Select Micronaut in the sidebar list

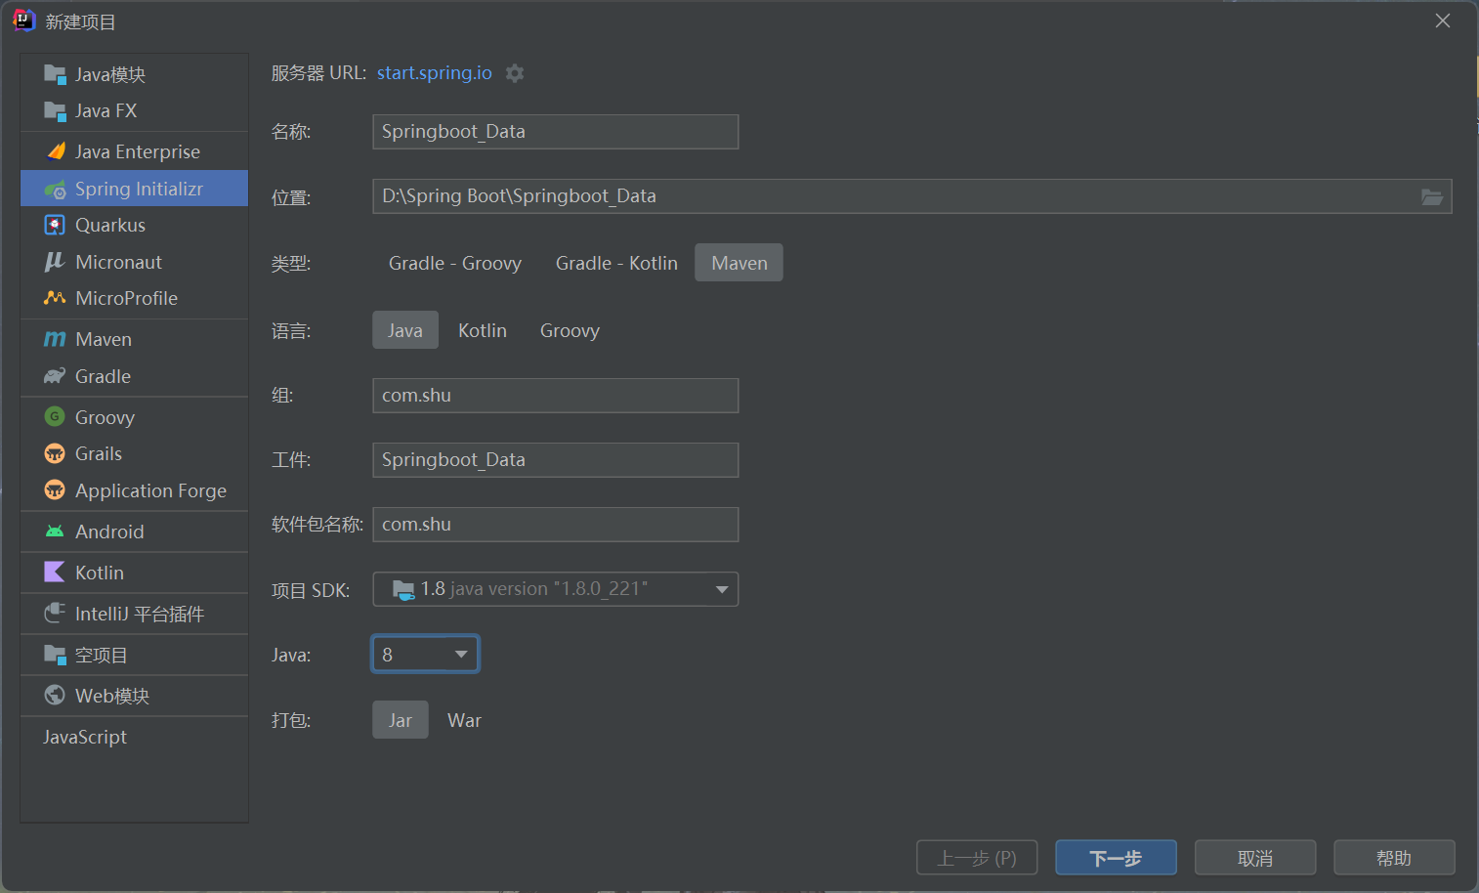(135, 262)
